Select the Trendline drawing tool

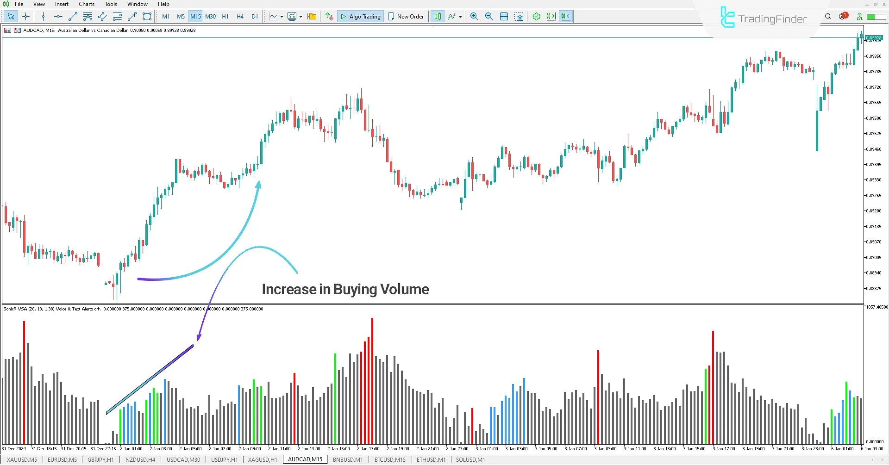coord(72,16)
